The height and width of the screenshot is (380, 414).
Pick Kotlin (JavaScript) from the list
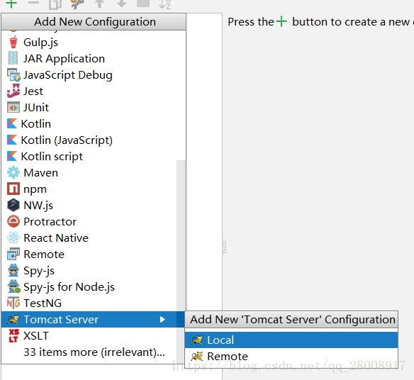(x=94, y=140)
